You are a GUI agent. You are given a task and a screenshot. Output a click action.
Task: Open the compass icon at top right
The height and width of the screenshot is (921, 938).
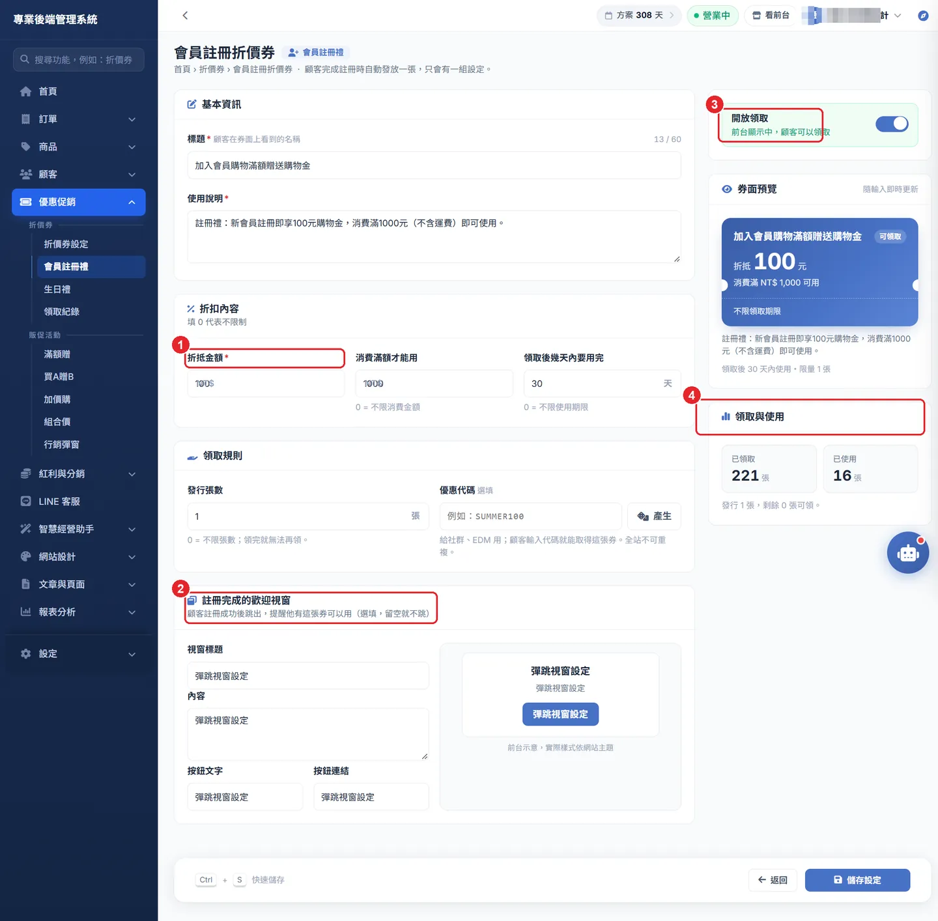[922, 16]
